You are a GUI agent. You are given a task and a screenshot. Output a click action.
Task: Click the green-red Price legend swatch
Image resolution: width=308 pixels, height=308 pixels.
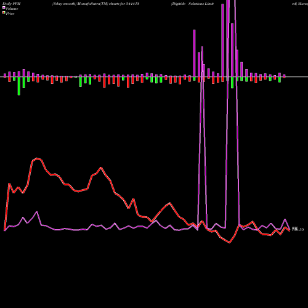(4, 13)
